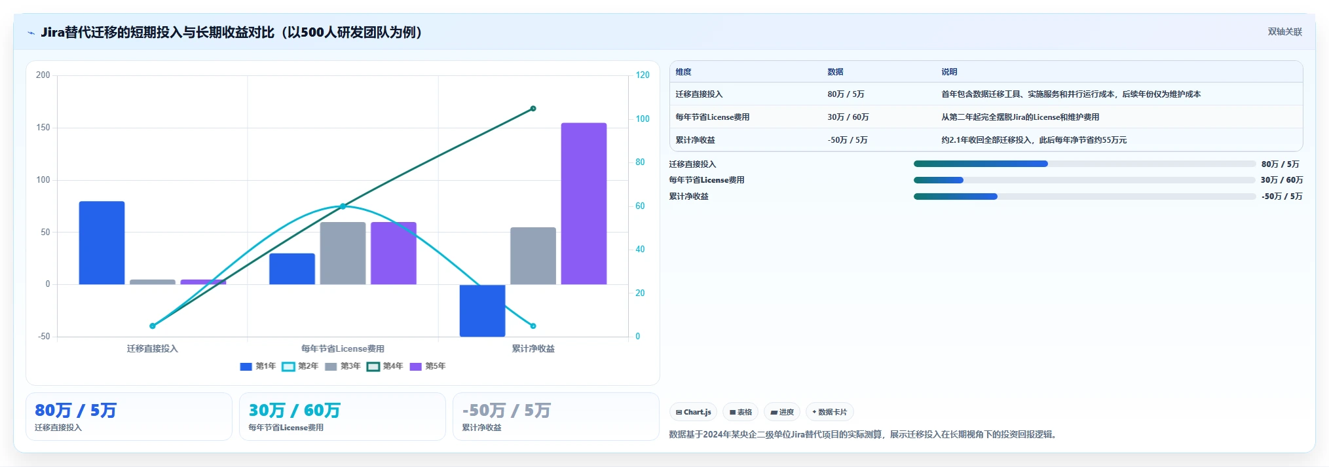
Task: Toggle the 第5年 legend item
Action: click(428, 366)
